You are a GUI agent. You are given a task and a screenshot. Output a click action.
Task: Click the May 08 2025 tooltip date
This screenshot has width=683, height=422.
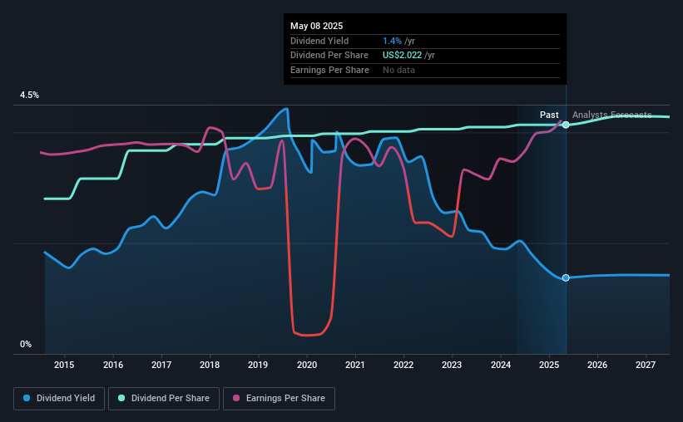point(317,26)
